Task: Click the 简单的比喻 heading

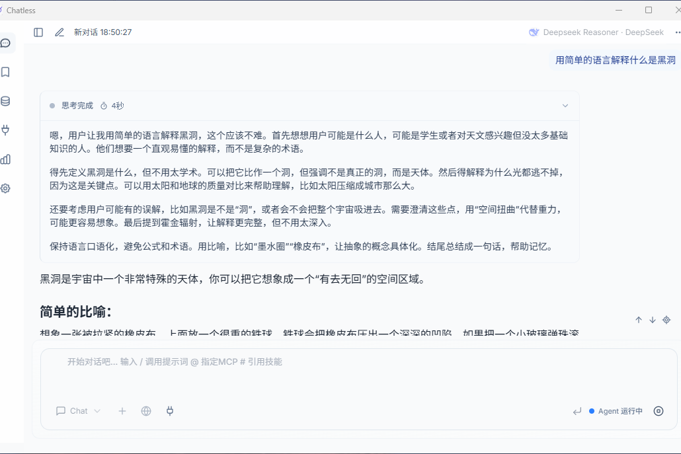Action: pos(75,312)
